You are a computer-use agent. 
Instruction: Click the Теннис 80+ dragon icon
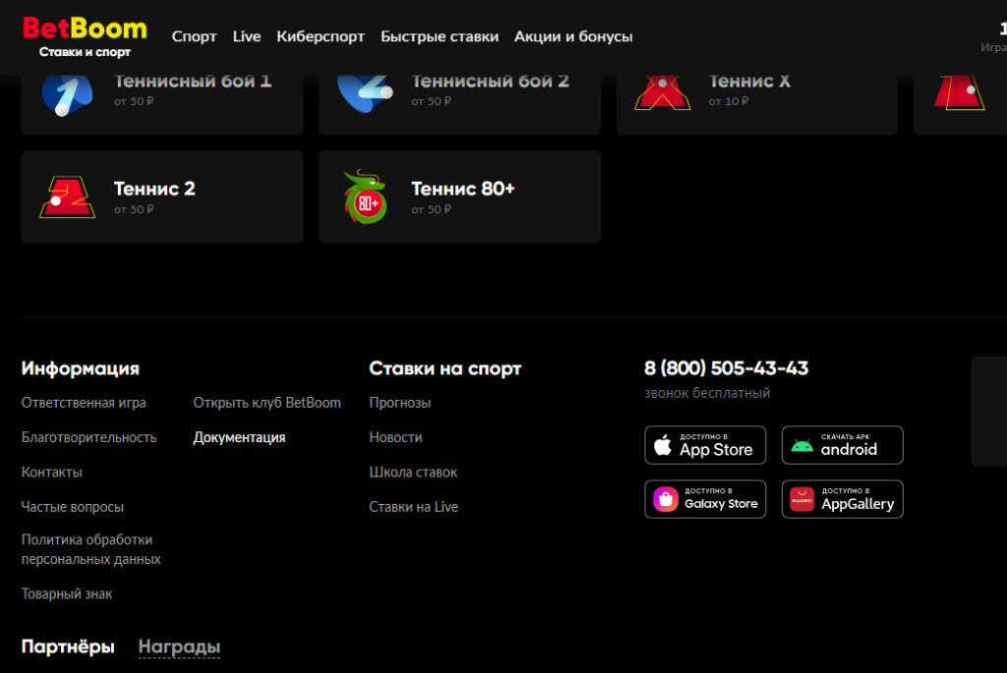pyautogui.click(x=365, y=196)
